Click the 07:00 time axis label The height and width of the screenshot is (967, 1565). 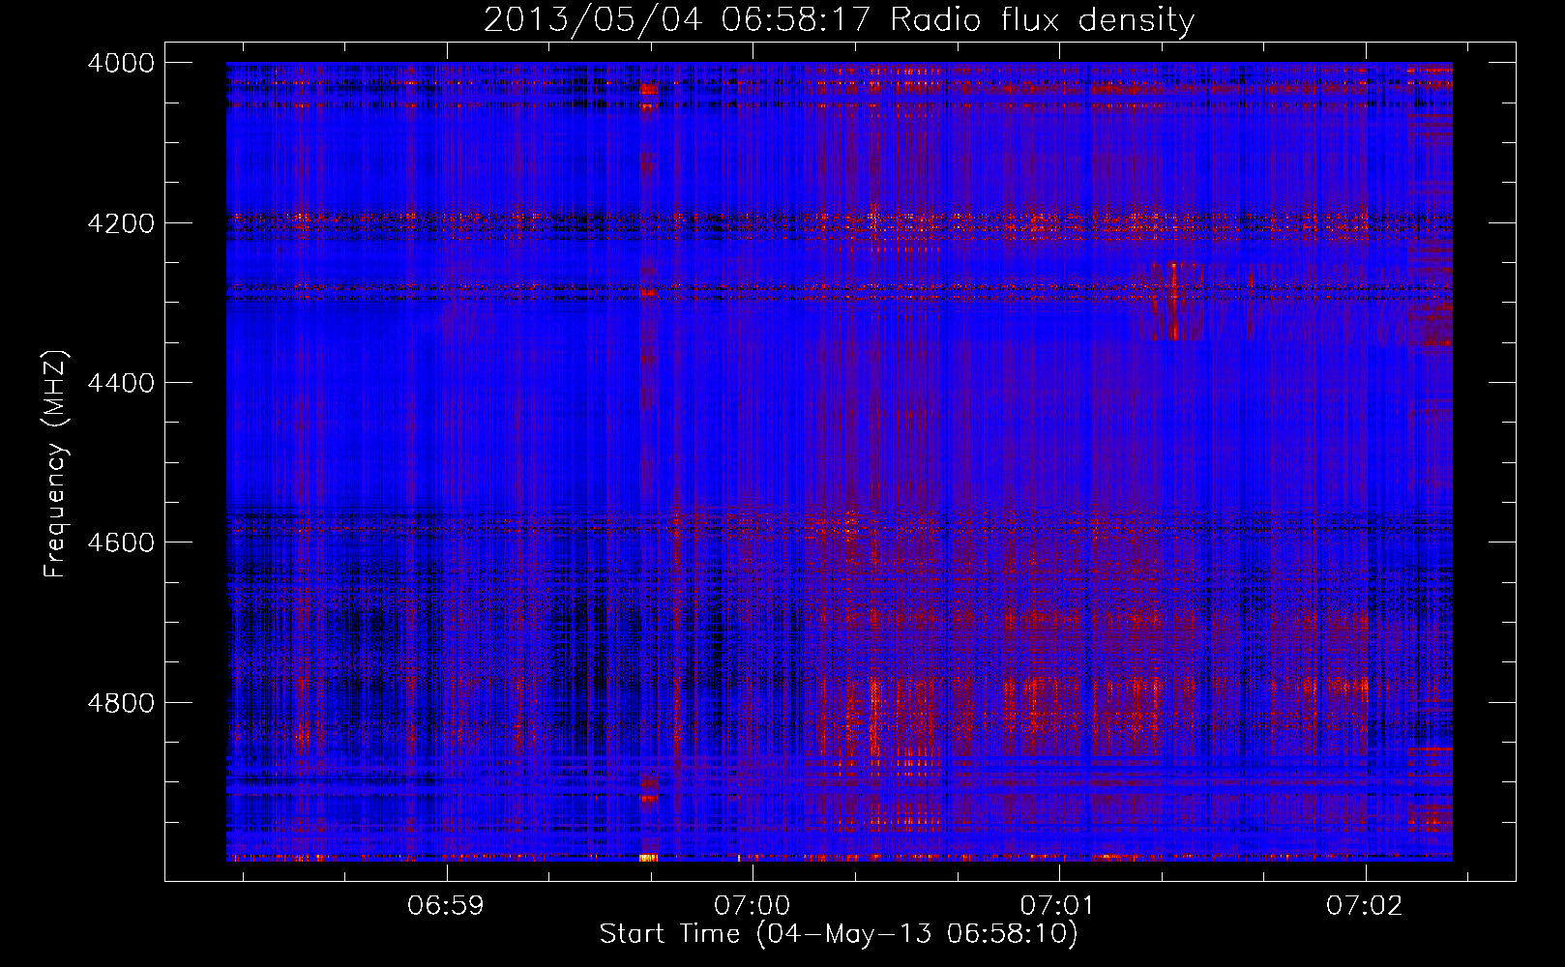pos(753,906)
